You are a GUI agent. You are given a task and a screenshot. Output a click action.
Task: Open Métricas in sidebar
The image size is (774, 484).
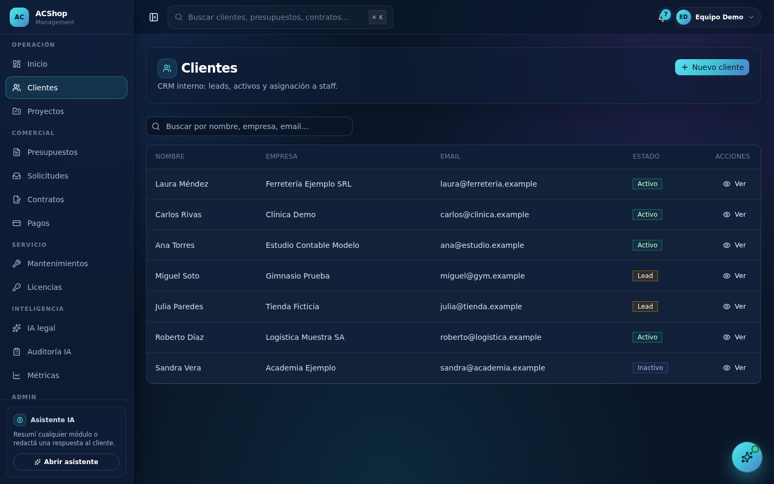click(66, 375)
